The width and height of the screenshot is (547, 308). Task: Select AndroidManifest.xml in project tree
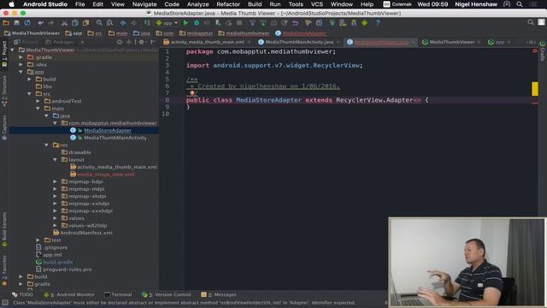[x=86, y=233]
